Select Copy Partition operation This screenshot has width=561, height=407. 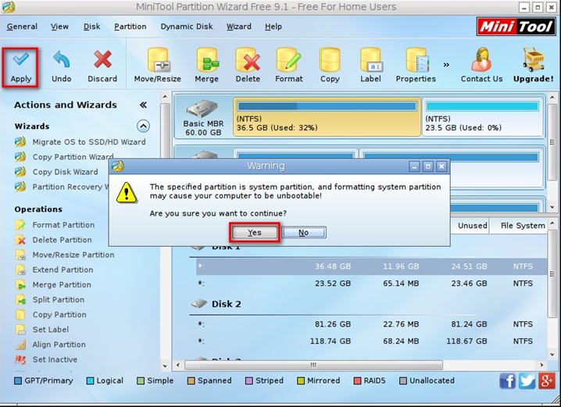point(59,315)
